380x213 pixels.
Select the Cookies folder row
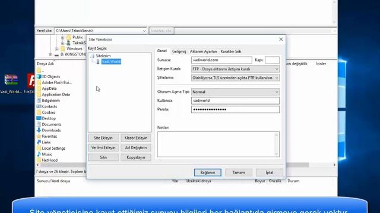click(x=49, y=112)
